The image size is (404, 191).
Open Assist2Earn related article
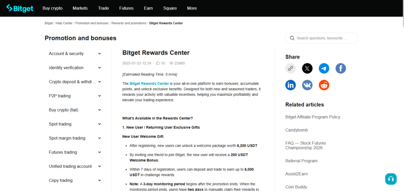click(297, 174)
